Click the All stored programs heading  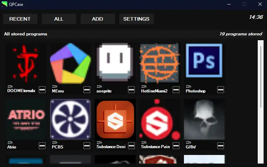[x=26, y=34]
